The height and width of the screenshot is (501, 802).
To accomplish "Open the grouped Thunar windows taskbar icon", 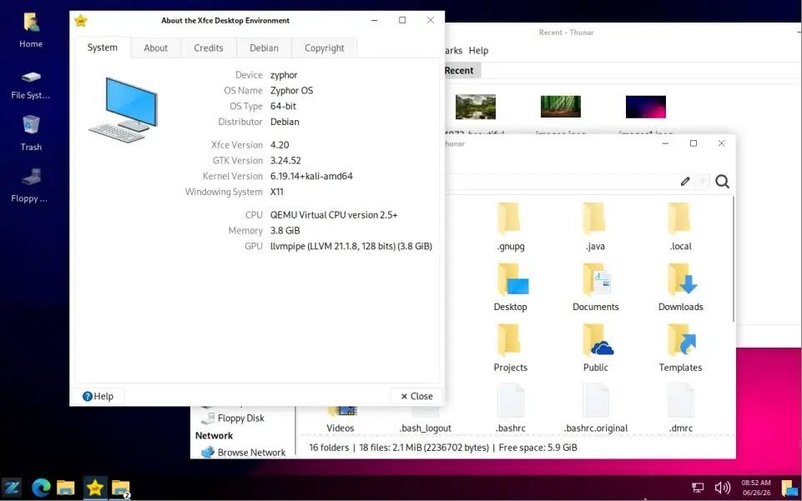I will point(121,488).
